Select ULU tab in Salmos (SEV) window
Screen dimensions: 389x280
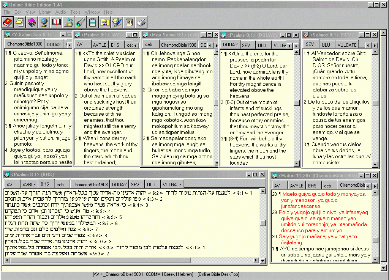point(326,45)
